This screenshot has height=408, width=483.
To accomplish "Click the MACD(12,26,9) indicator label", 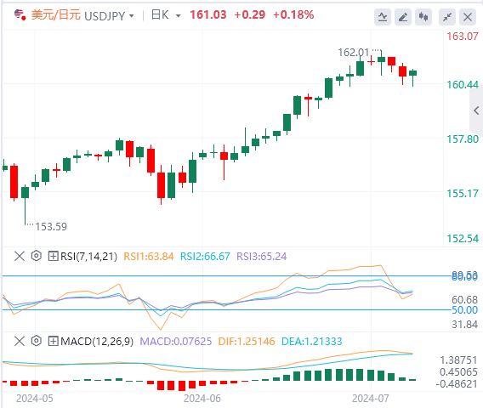I will [x=97, y=341].
